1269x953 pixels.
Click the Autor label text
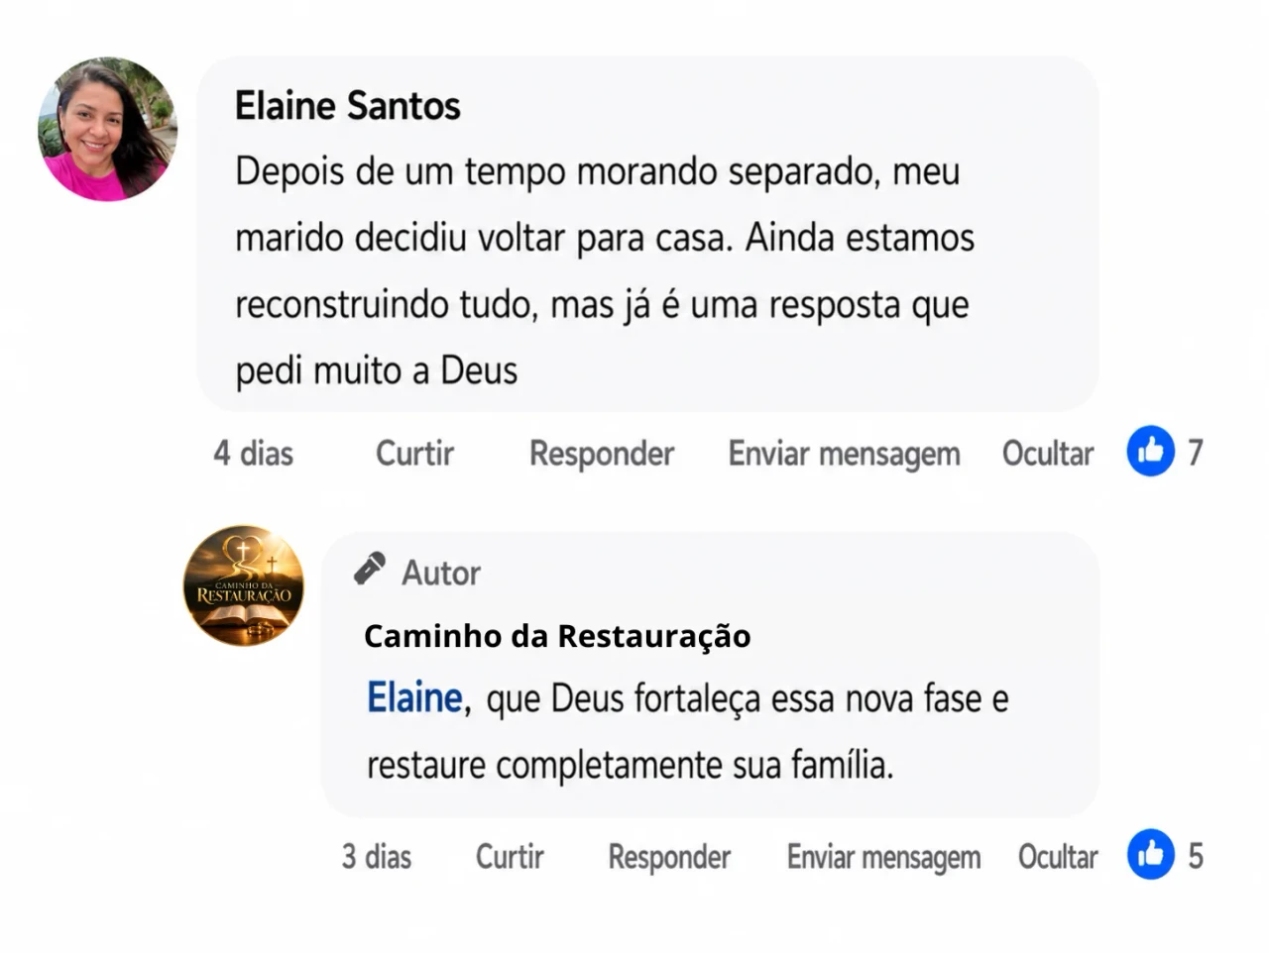coord(441,573)
